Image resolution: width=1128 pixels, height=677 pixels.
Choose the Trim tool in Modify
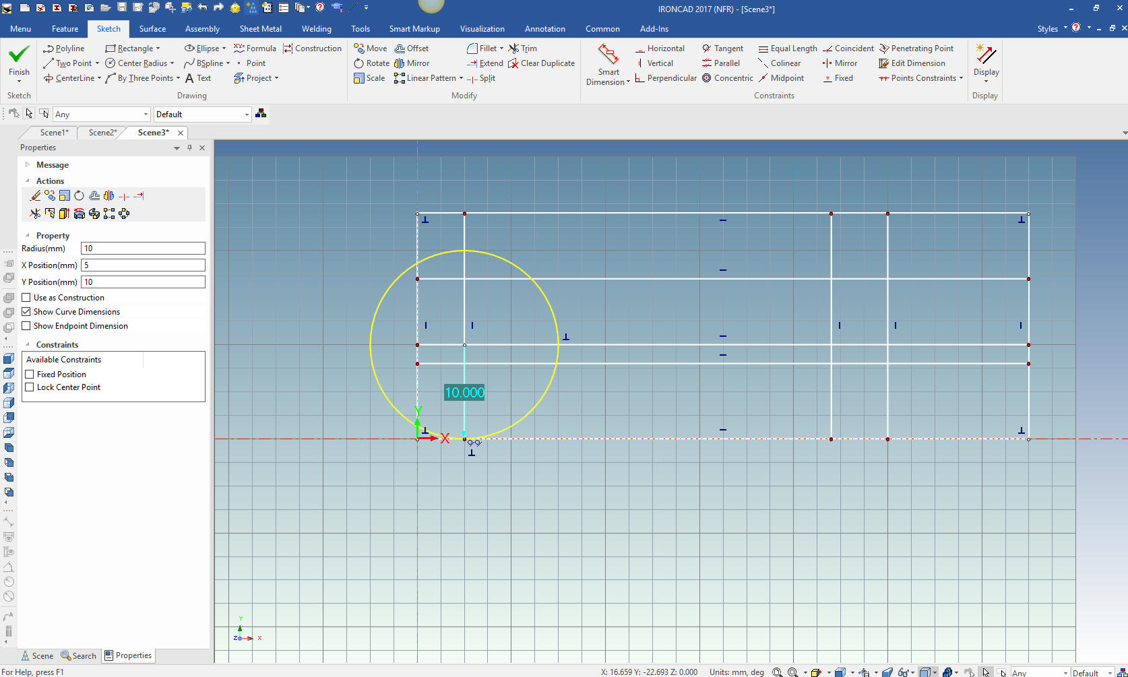[x=523, y=49]
